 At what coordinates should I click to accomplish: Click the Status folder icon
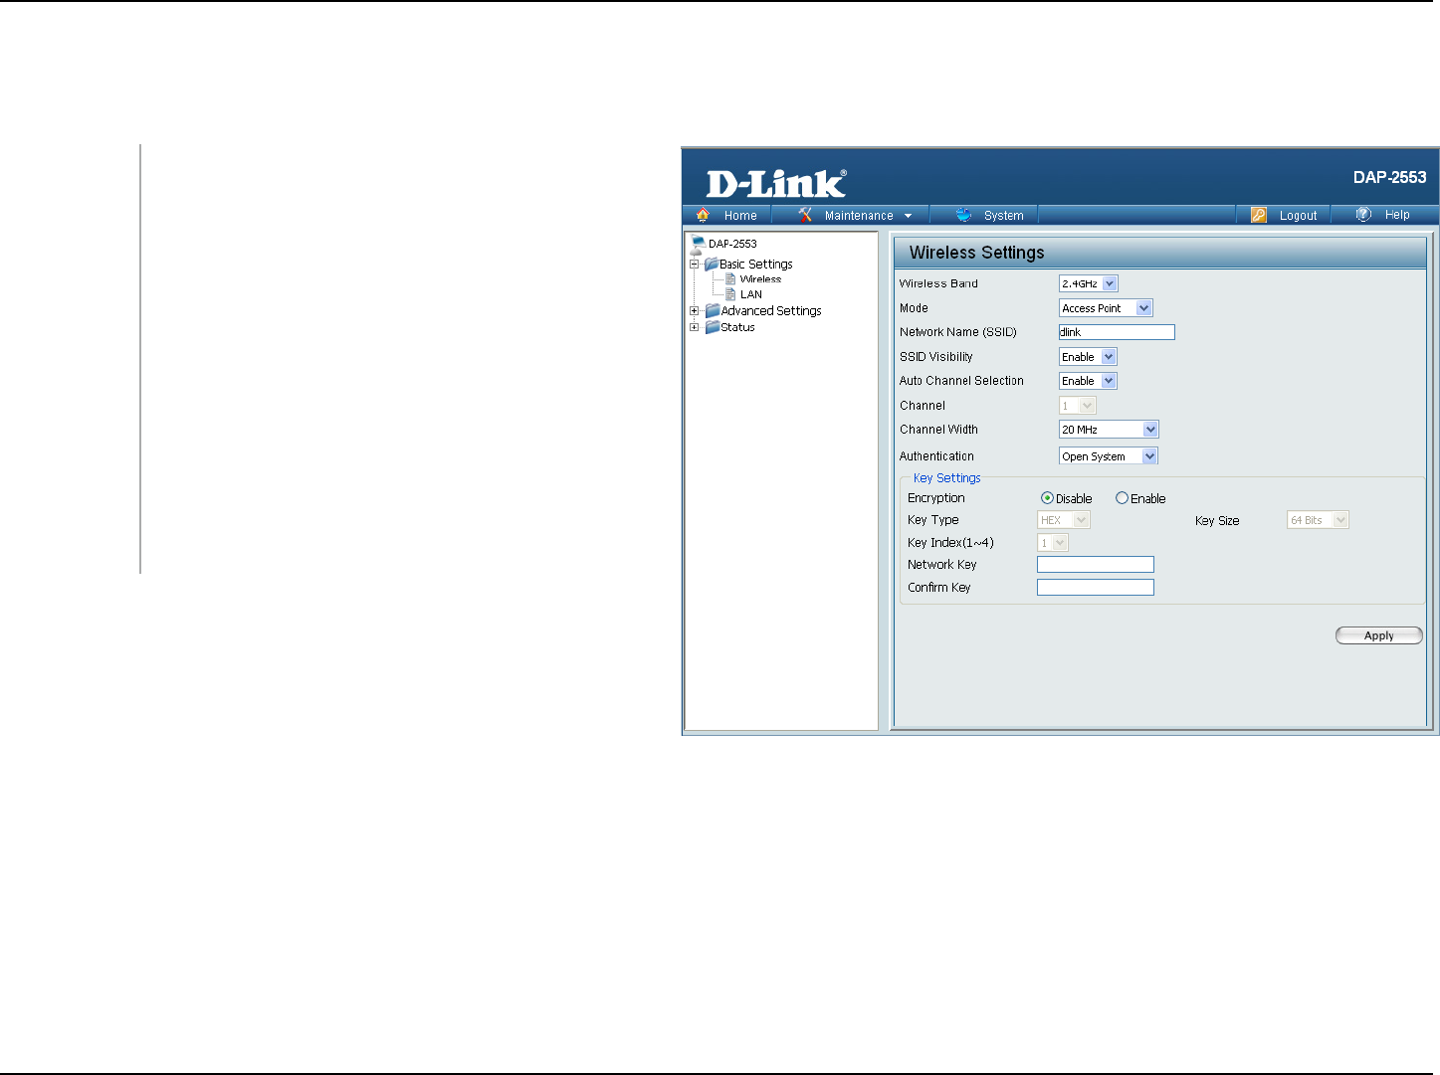[712, 327]
